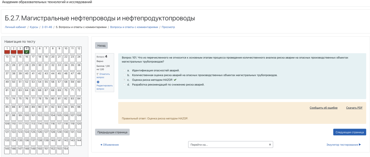Viewport: 370px width, 157px height.
Task: Select answer a, identification of accident hazards
Action: point(124,70)
